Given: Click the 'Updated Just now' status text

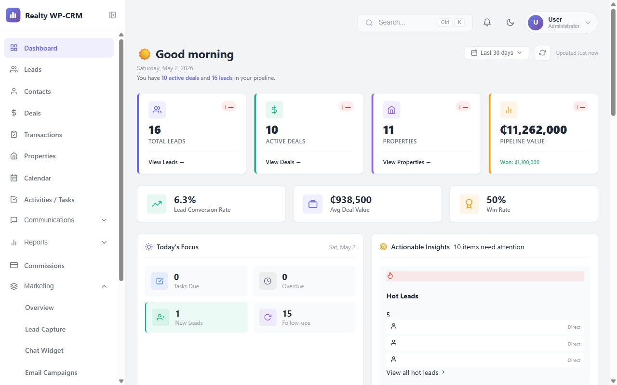Looking at the screenshot, I should pyautogui.click(x=577, y=53).
